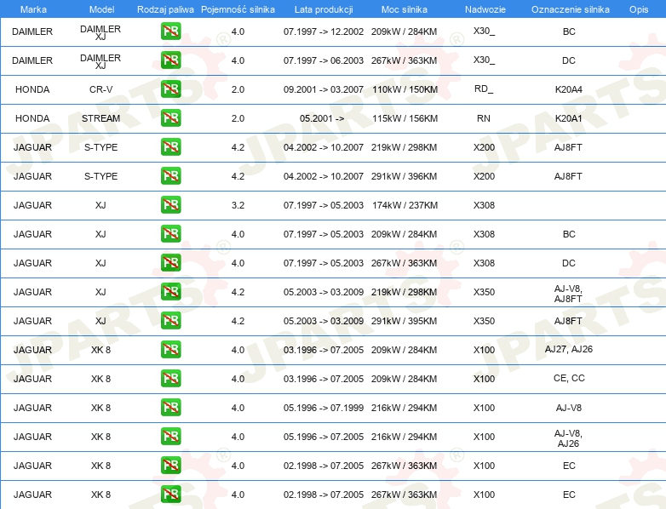Click the fuel icon in DAIMLER XJ 267kW row

pos(170,60)
